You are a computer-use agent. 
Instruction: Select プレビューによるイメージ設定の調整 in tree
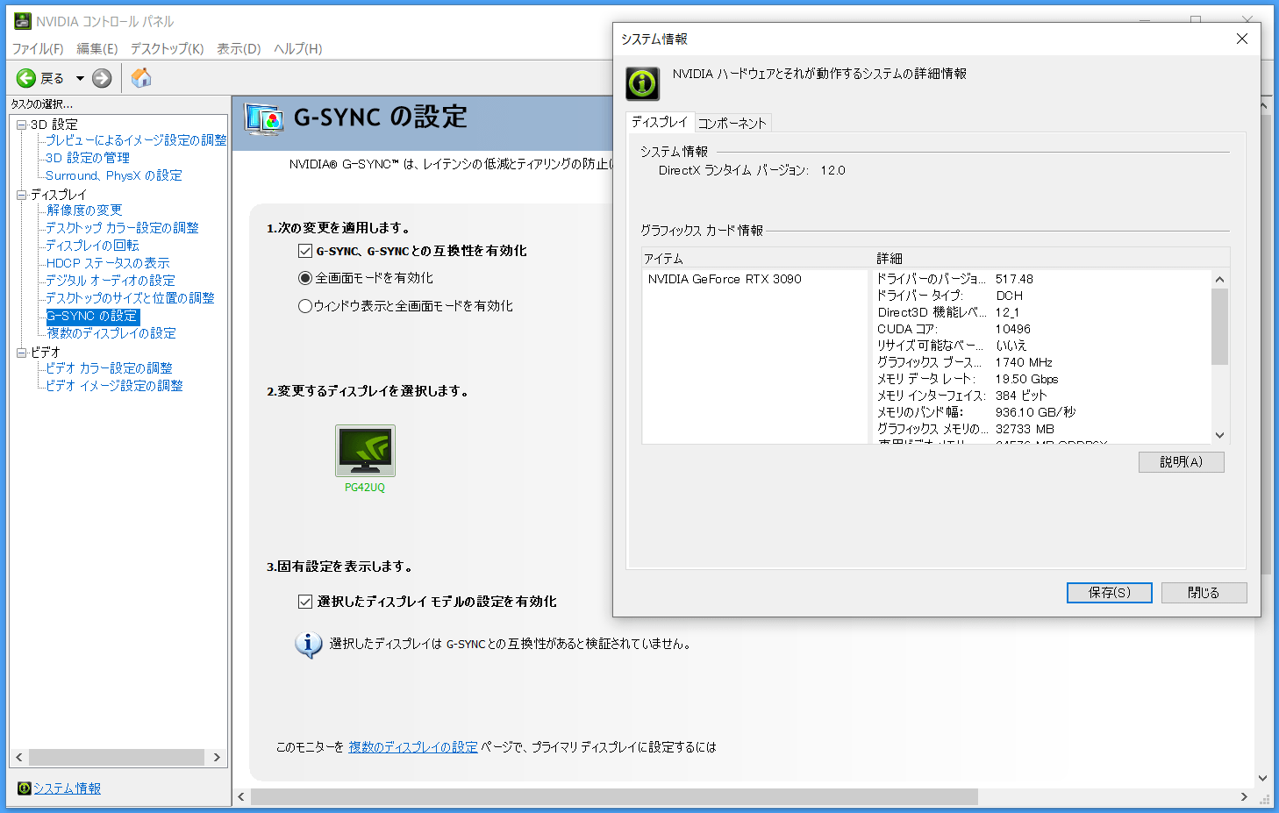(x=136, y=140)
